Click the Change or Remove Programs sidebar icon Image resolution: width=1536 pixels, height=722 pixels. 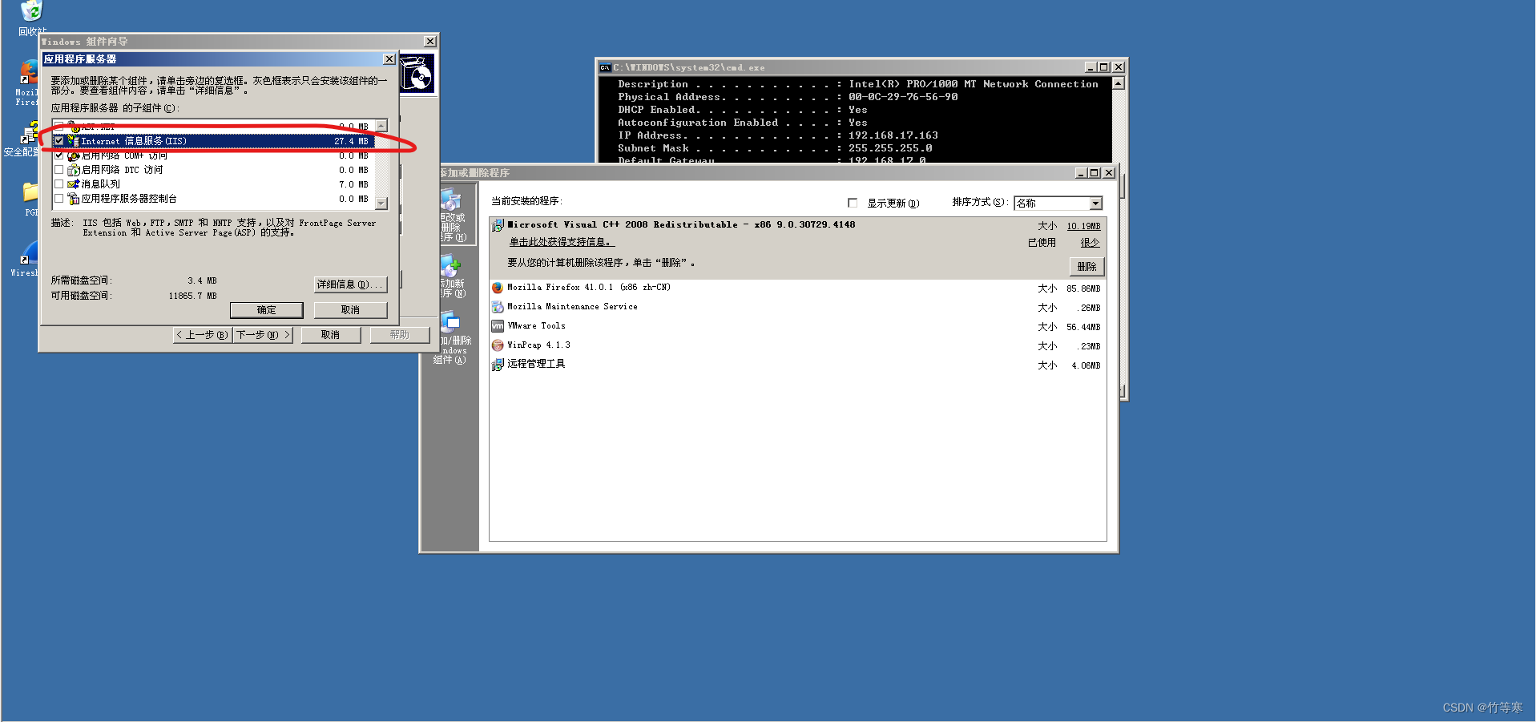[x=450, y=200]
